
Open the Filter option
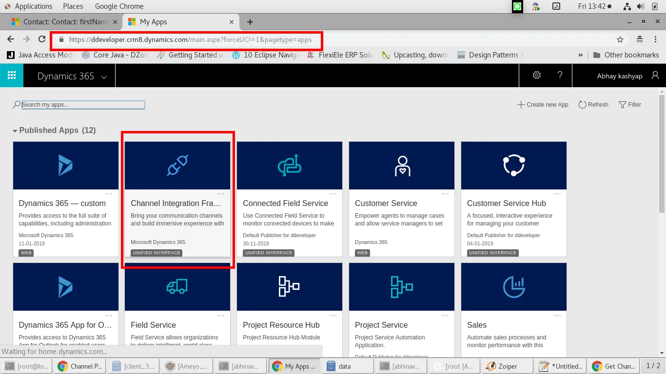pos(630,105)
